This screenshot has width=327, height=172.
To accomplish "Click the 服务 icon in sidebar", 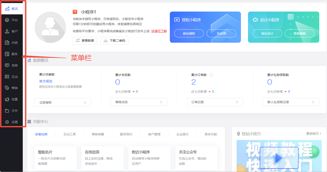I will click(7, 54).
